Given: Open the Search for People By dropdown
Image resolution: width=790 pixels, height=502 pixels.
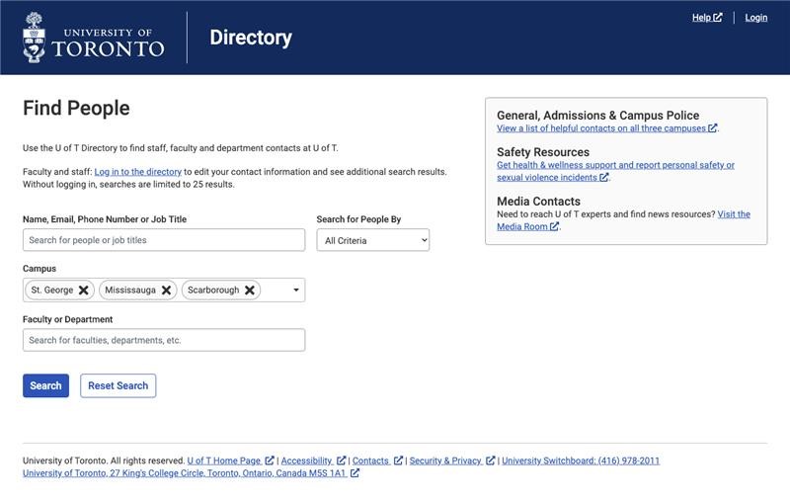Looking at the screenshot, I should pos(373,240).
